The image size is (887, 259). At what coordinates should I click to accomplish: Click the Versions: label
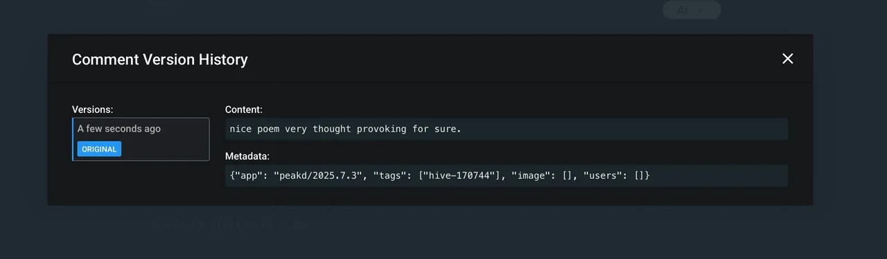pyautogui.click(x=93, y=109)
